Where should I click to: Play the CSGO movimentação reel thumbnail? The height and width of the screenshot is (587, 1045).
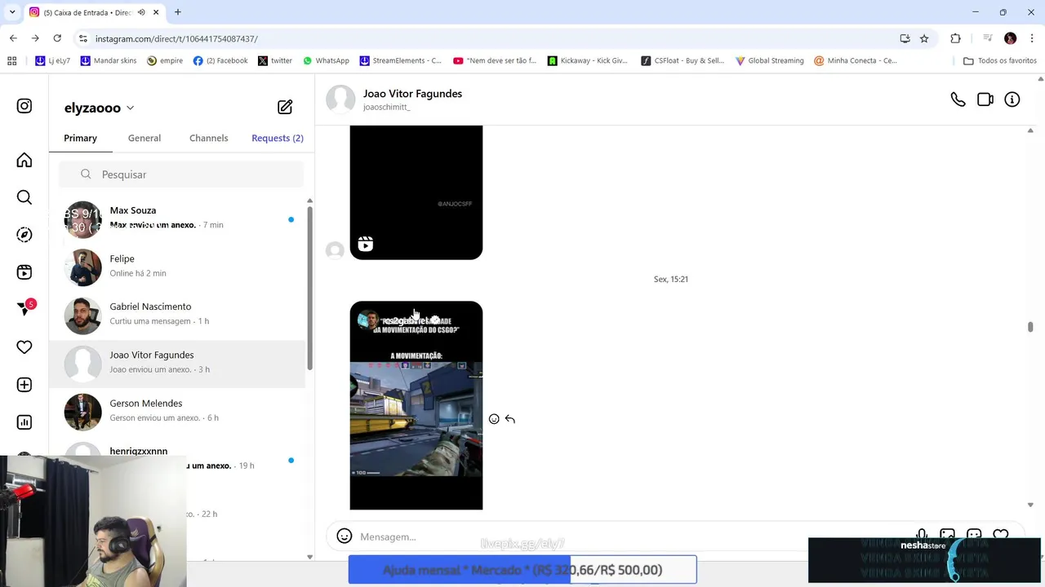pyautogui.click(x=416, y=405)
